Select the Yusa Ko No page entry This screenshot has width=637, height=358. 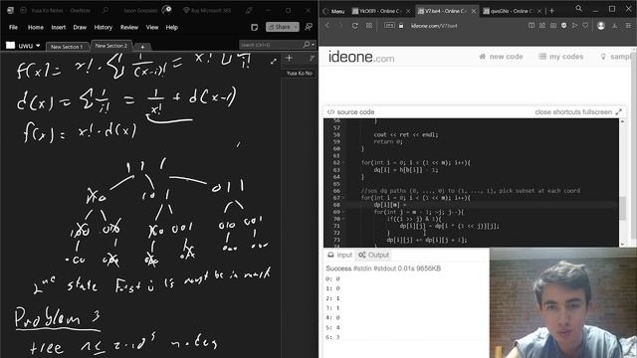point(299,73)
